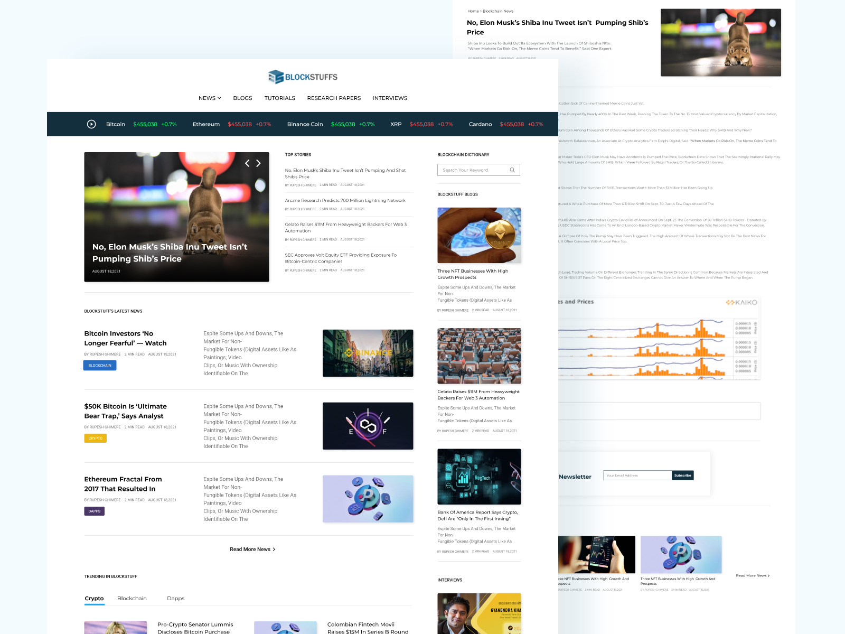Click the search magnifier icon in Blockchain Dictionary
845x634 pixels.
pyautogui.click(x=512, y=170)
